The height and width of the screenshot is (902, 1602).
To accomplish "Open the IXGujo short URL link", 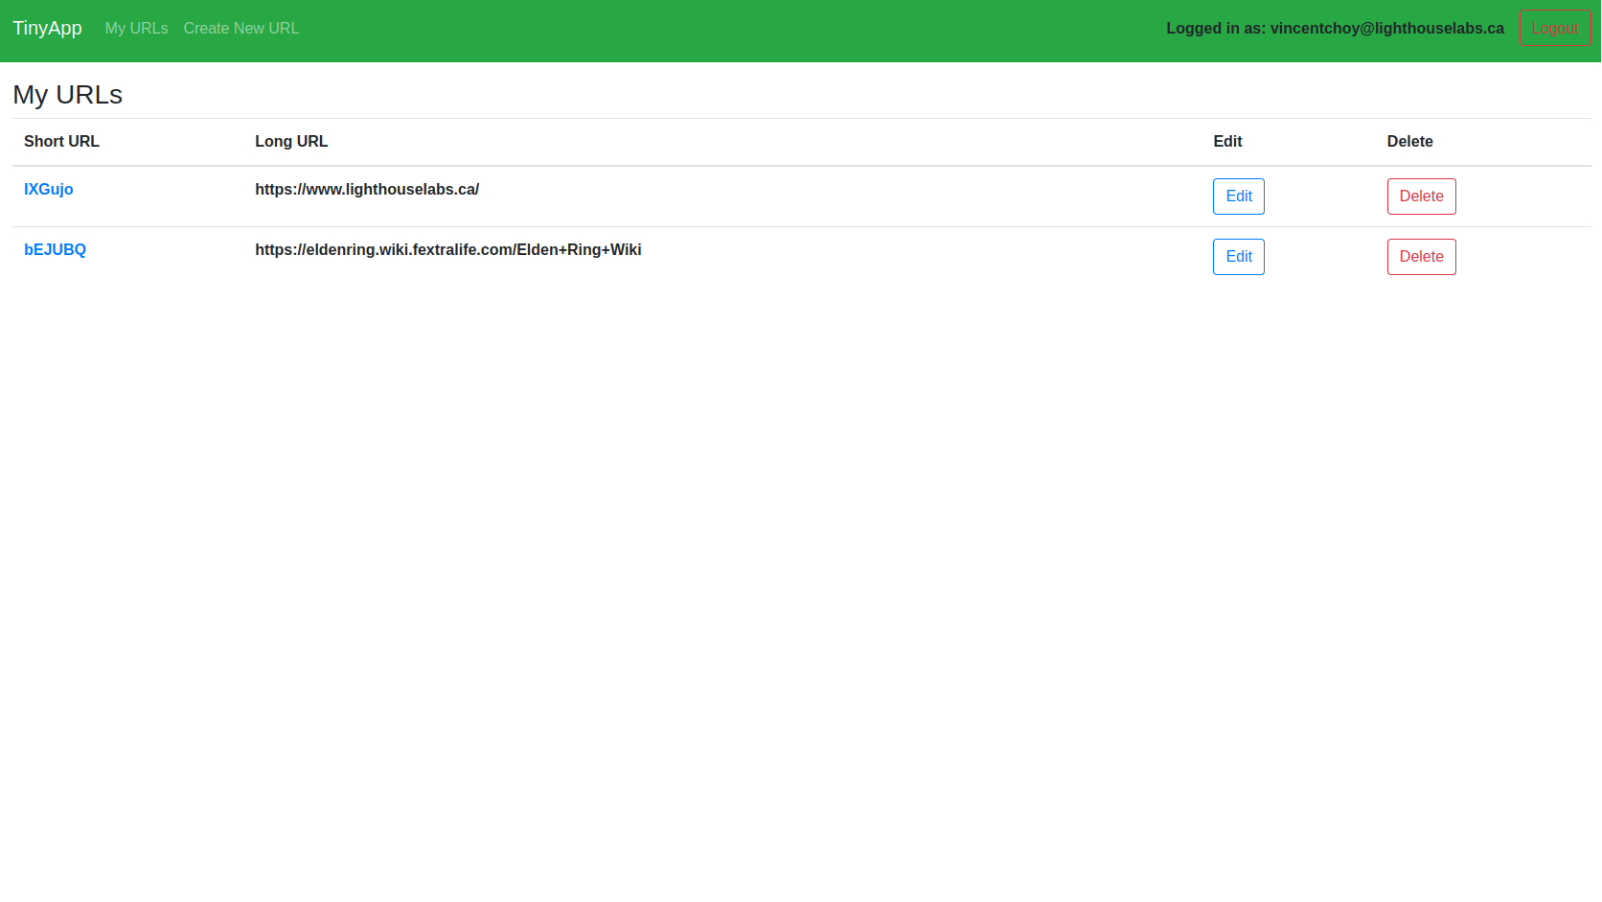I will coord(48,189).
